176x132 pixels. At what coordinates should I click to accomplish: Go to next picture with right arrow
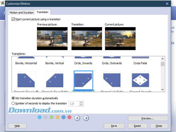tap(86, 118)
